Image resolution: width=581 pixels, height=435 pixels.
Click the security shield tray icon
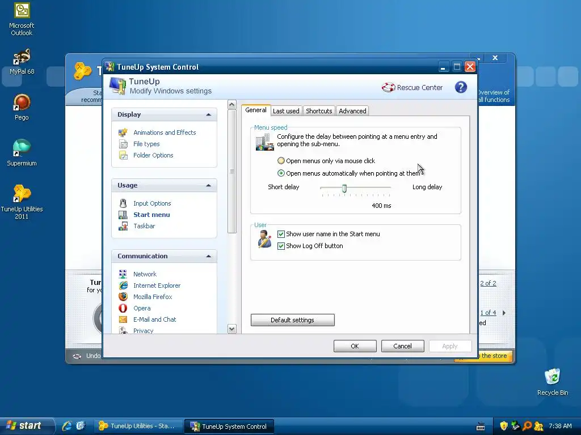(x=504, y=426)
